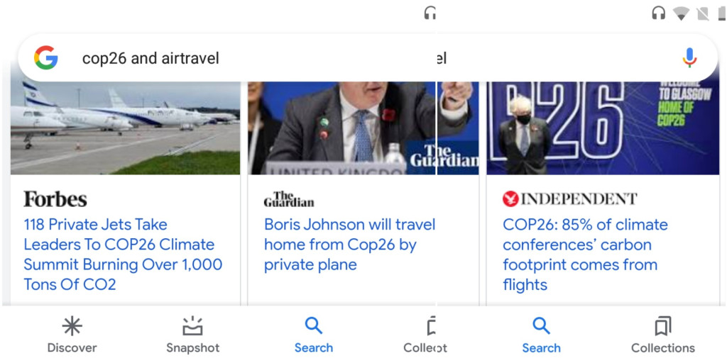The height and width of the screenshot is (363, 727).
Task: Tap the Guardian Boris Johnson photo
Action: point(363,128)
